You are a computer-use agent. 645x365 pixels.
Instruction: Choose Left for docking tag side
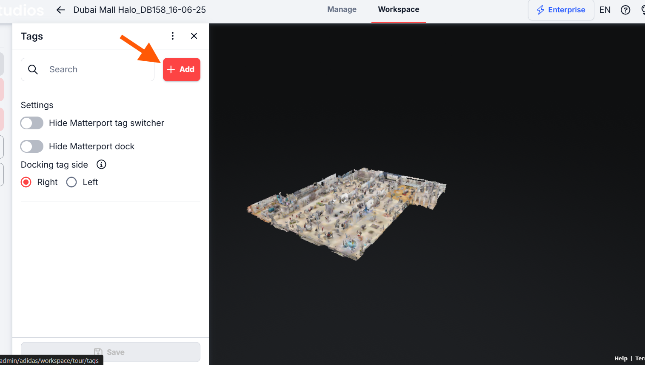coord(71,182)
